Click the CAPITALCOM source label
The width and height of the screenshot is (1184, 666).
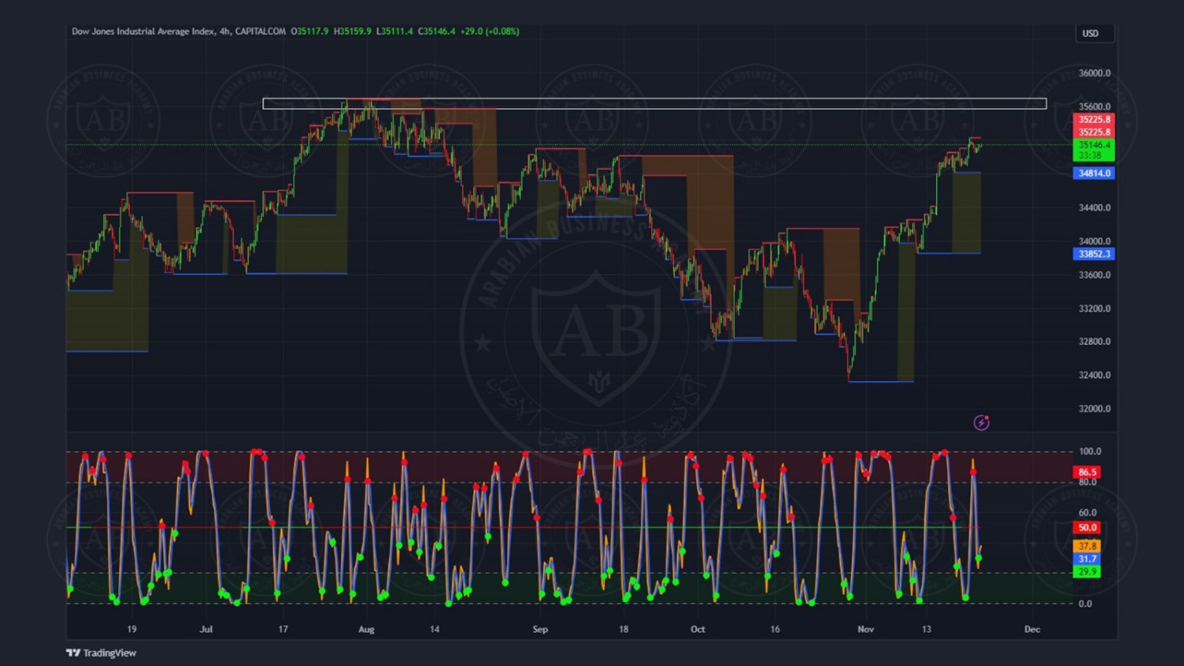point(260,32)
